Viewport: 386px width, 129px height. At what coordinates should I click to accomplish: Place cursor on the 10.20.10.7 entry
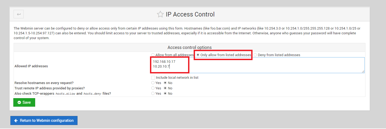pyautogui.click(x=161, y=66)
